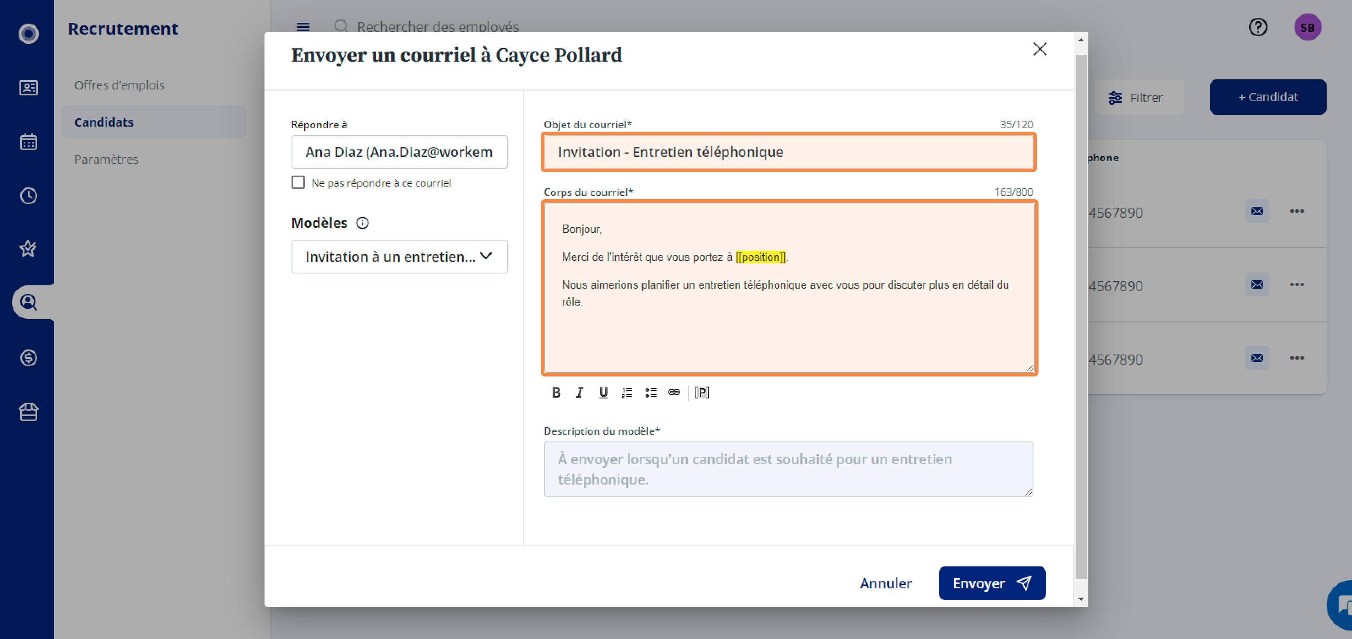Open the star performance icon in sidebar
Screen dimensions: 1352x639
tap(28, 248)
